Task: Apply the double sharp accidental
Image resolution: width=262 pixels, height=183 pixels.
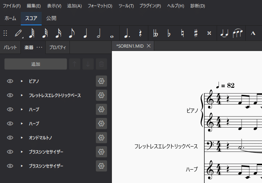Action: pyautogui.click(x=209, y=33)
